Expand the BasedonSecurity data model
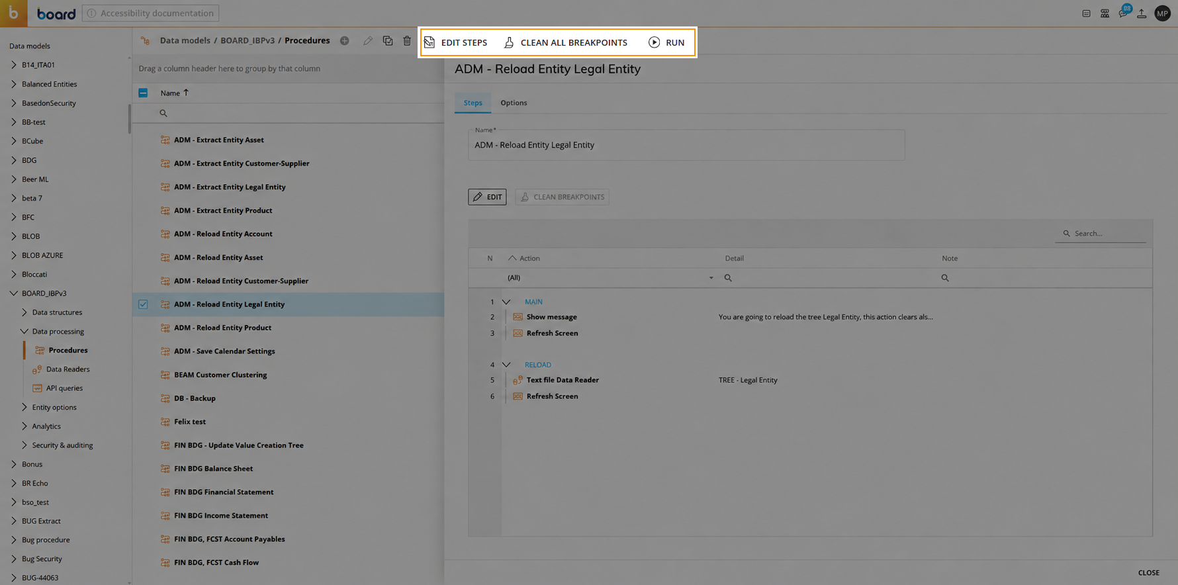 pyautogui.click(x=14, y=103)
